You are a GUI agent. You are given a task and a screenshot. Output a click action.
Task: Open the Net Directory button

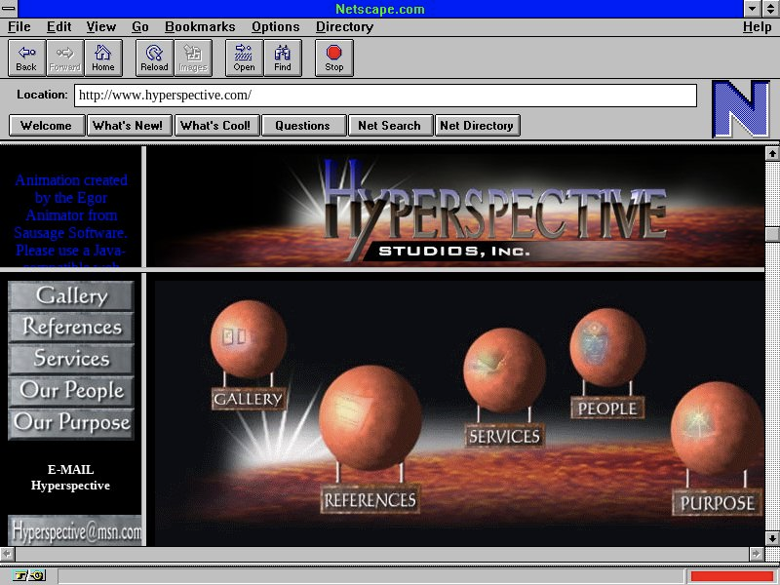click(477, 125)
